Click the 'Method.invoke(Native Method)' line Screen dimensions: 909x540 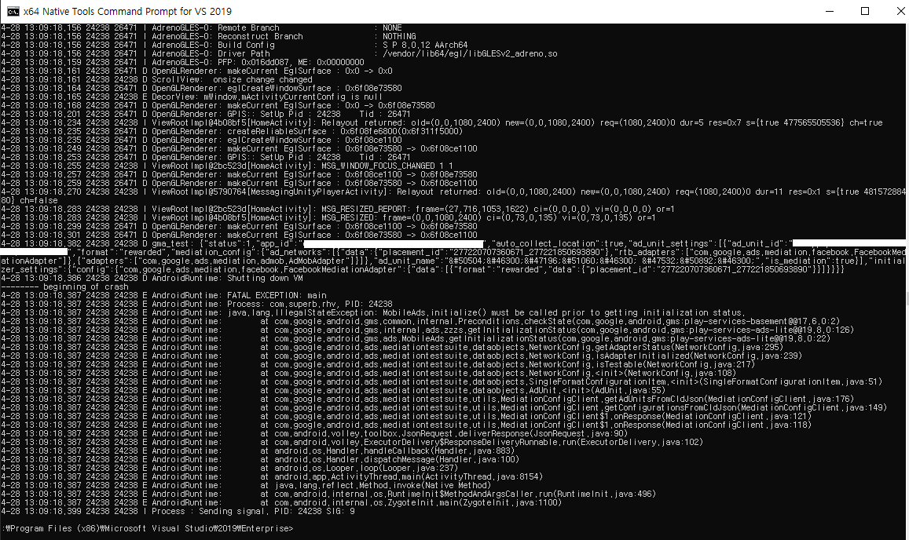click(246, 486)
